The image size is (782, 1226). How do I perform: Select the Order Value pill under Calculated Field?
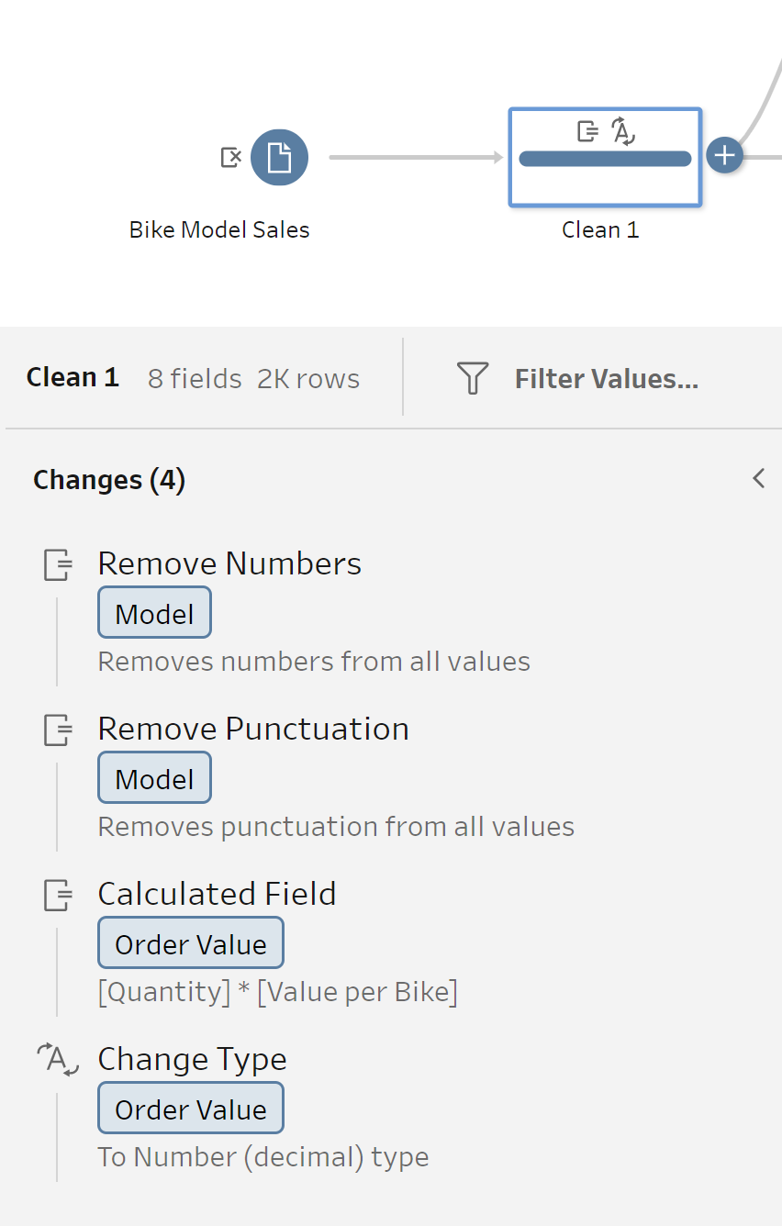pos(190,942)
